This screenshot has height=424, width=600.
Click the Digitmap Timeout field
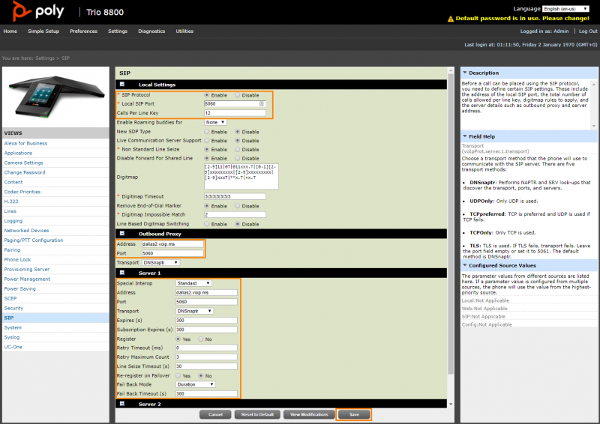tap(235, 196)
